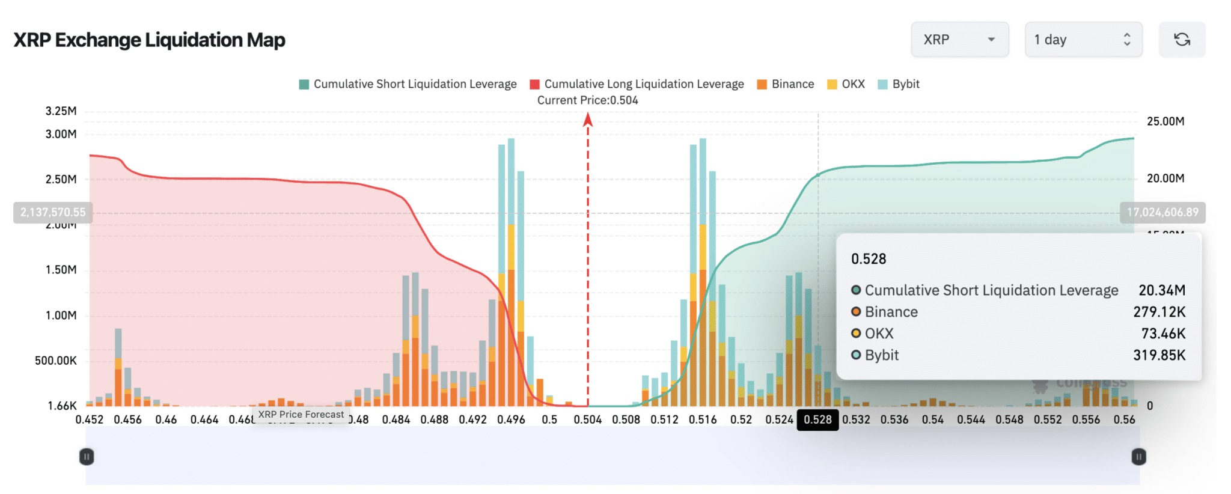The height and width of the screenshot is (494, 1231).
Task: Click the 0.516 x-axis price label
Action: pyautogui.click(x=703, y=419)
